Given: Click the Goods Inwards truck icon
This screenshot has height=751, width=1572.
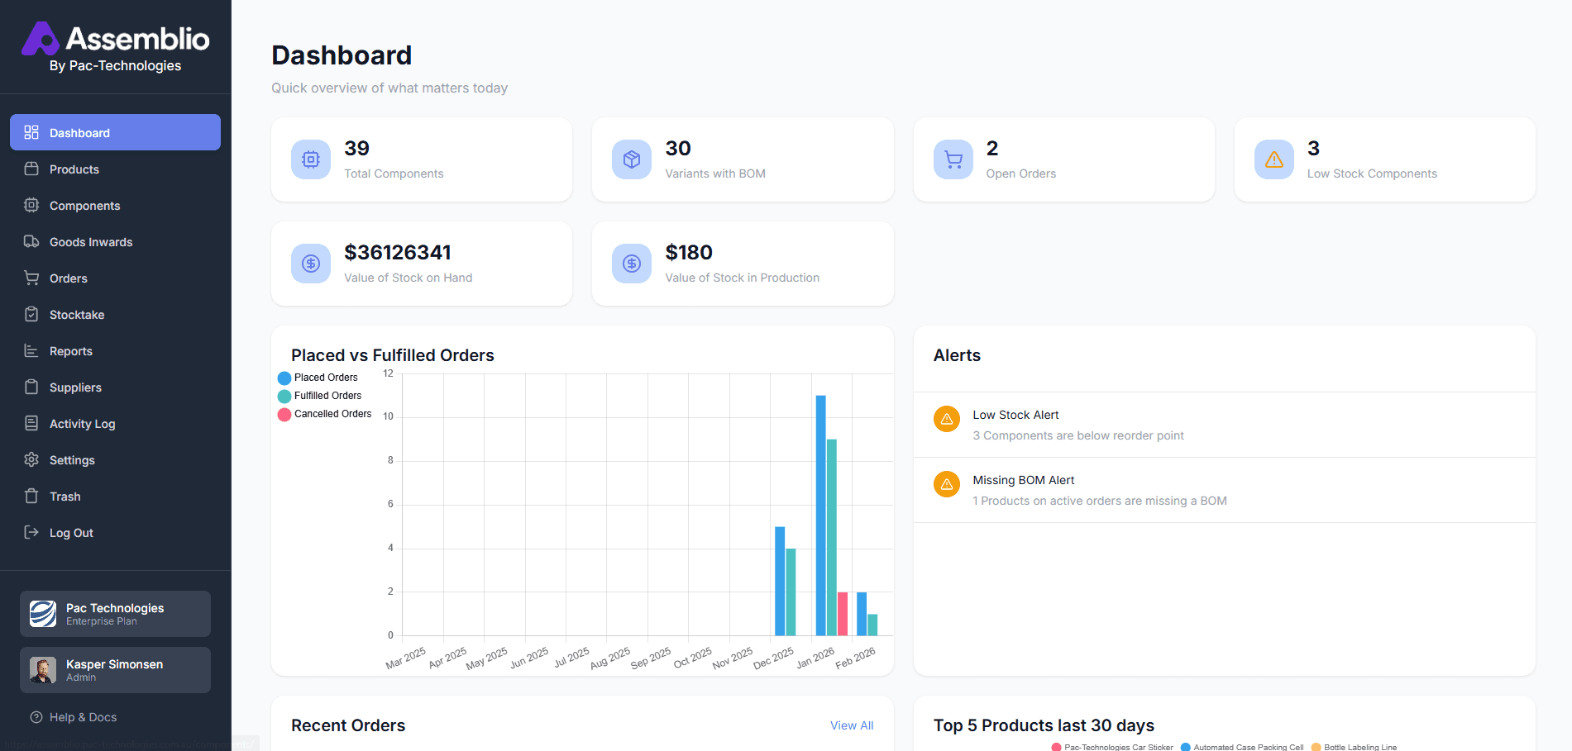Looking at the screenshot, I should pos(31,241).
